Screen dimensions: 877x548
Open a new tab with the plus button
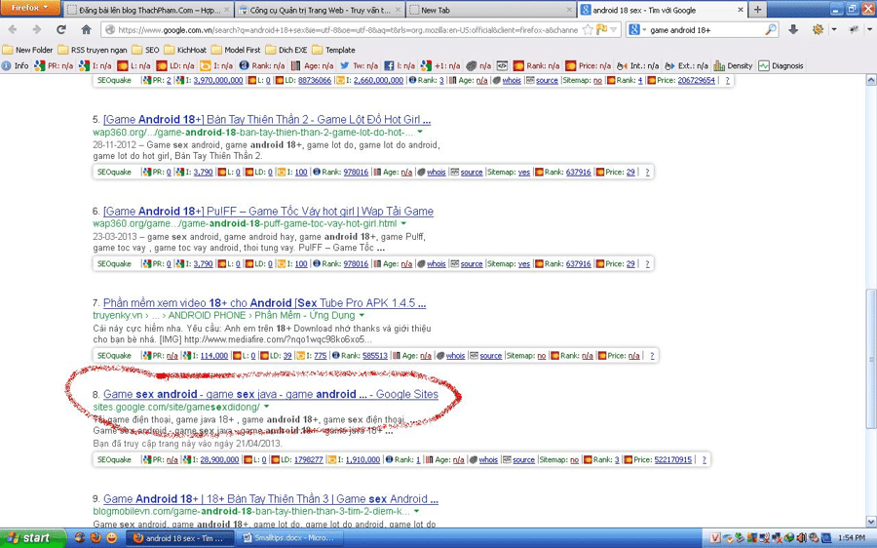(x=757, y=10)
